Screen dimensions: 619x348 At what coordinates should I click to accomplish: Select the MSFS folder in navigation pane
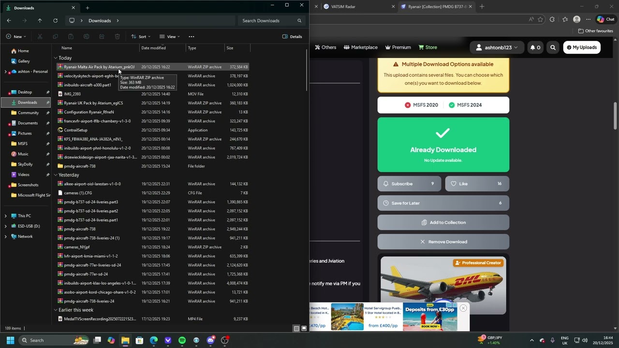click(22, 144)
